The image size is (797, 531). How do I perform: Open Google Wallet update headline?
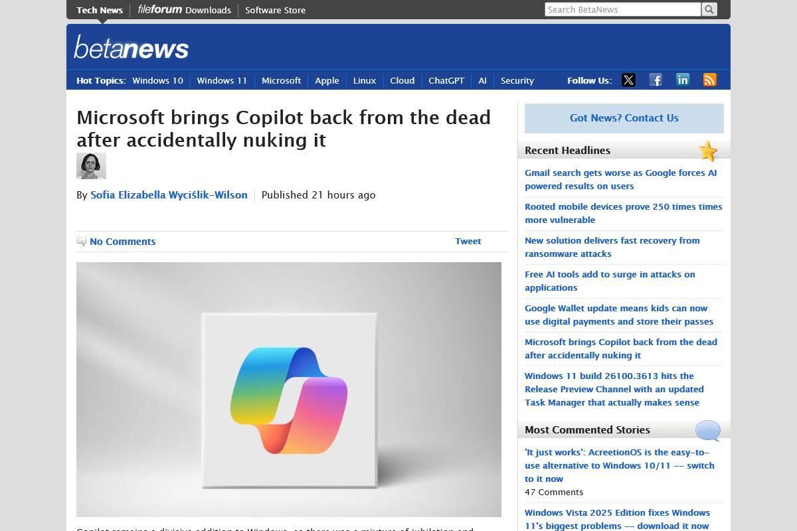(x=619, y=315)
